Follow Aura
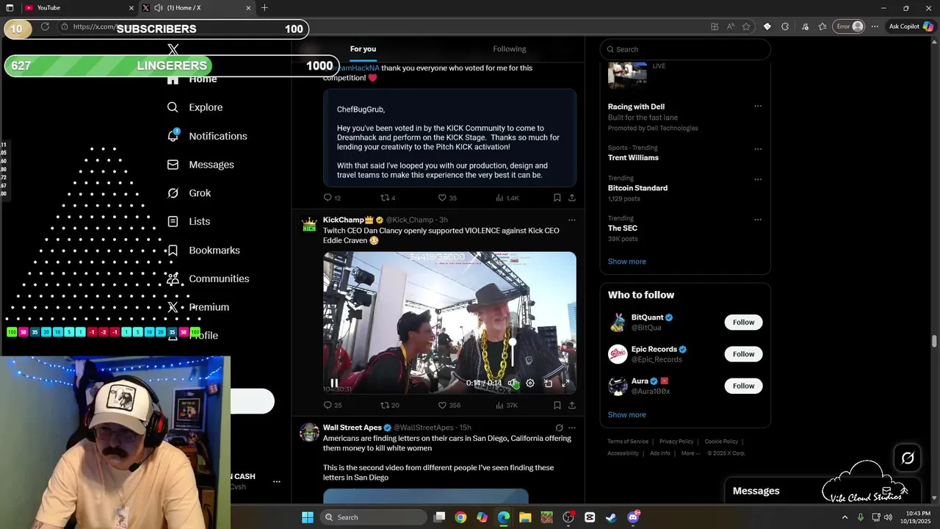The height and width of the screenshot is (529, 940). [743, 386]
